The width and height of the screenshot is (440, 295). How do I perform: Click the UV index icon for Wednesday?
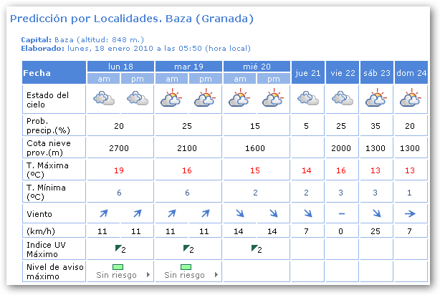pyautogui.click(x=256, y=249)
